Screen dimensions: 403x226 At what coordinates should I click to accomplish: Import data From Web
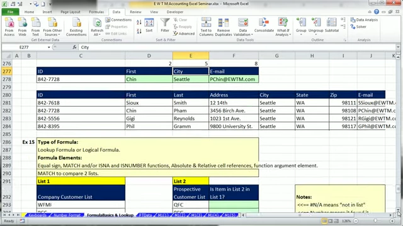23,26
